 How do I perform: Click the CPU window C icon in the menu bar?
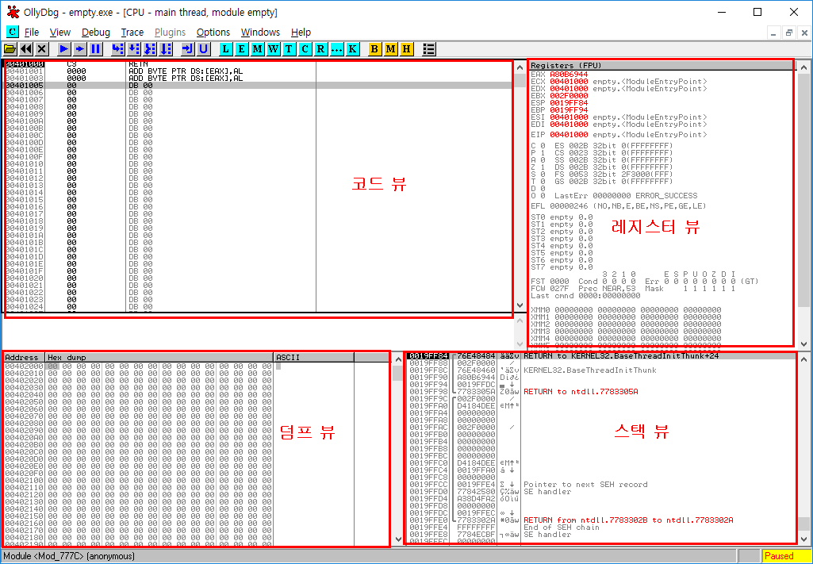(13, 32)
